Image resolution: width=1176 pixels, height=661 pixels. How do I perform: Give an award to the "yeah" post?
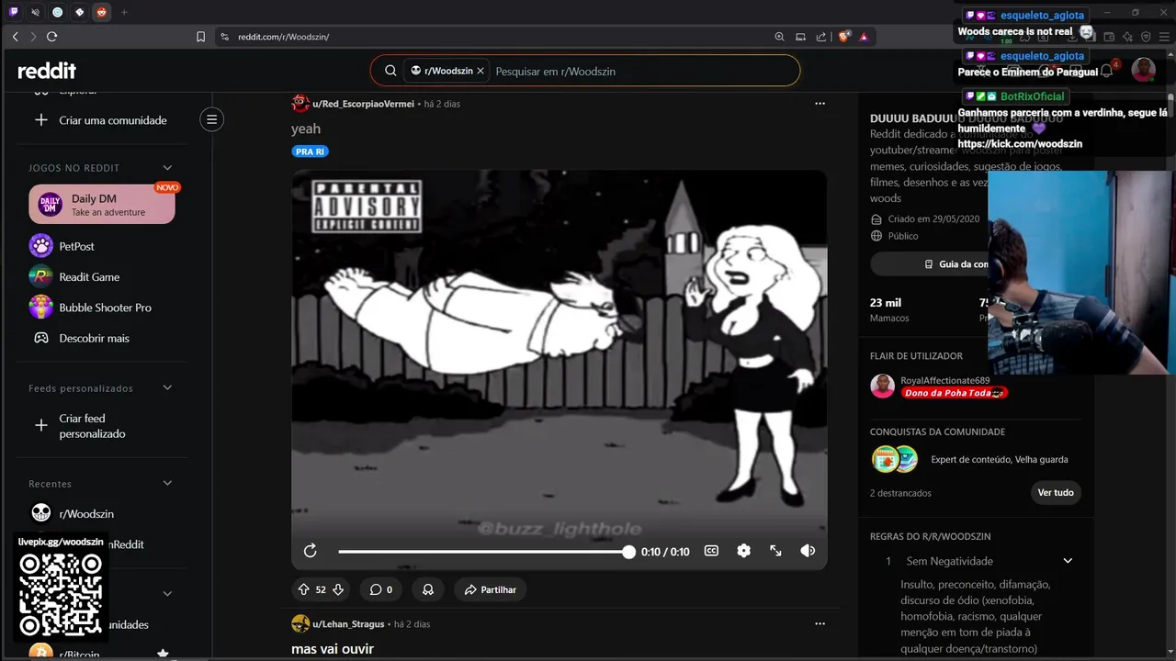pyautogui.click(x=428, y=589)
